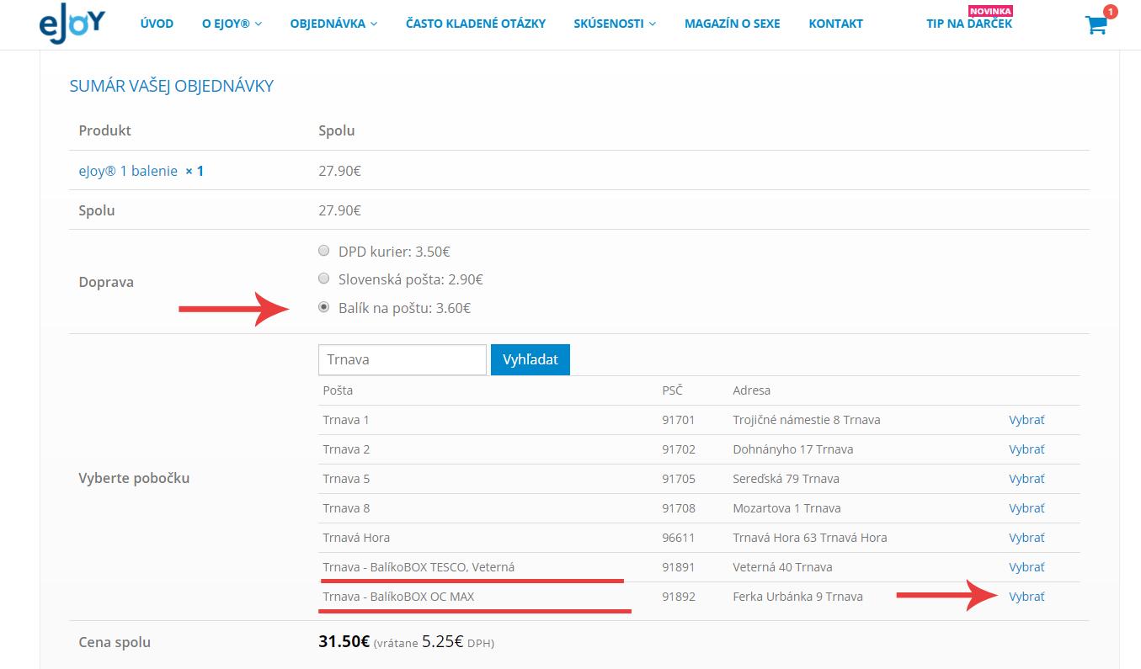
Task: Click address Dohnányho 17 Trnava
Action: [793, 449]
